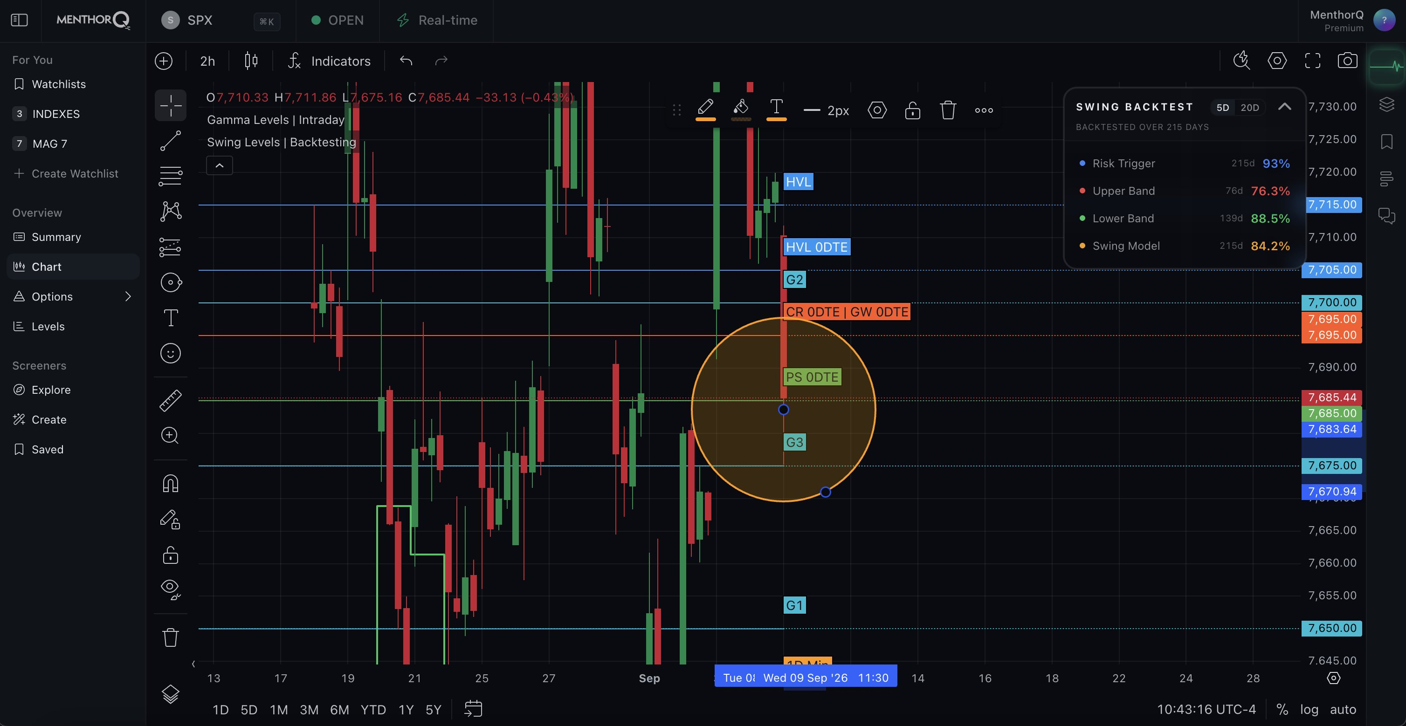Screen dimensions: 1406x726
Task: Open the 2h interval dropdown
Action: [x=207, y=61]
